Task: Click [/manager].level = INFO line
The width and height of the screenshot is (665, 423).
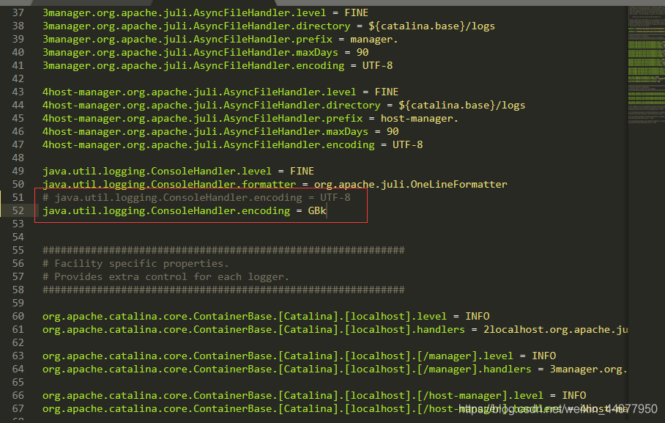Action: tap(299, 356)
